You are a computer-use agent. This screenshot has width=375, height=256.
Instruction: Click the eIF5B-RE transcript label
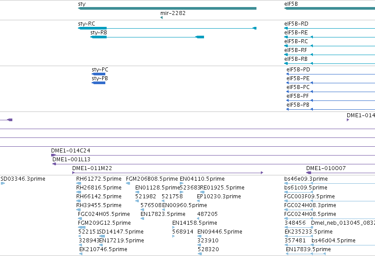pyautogui.click(x=296, y=33)
